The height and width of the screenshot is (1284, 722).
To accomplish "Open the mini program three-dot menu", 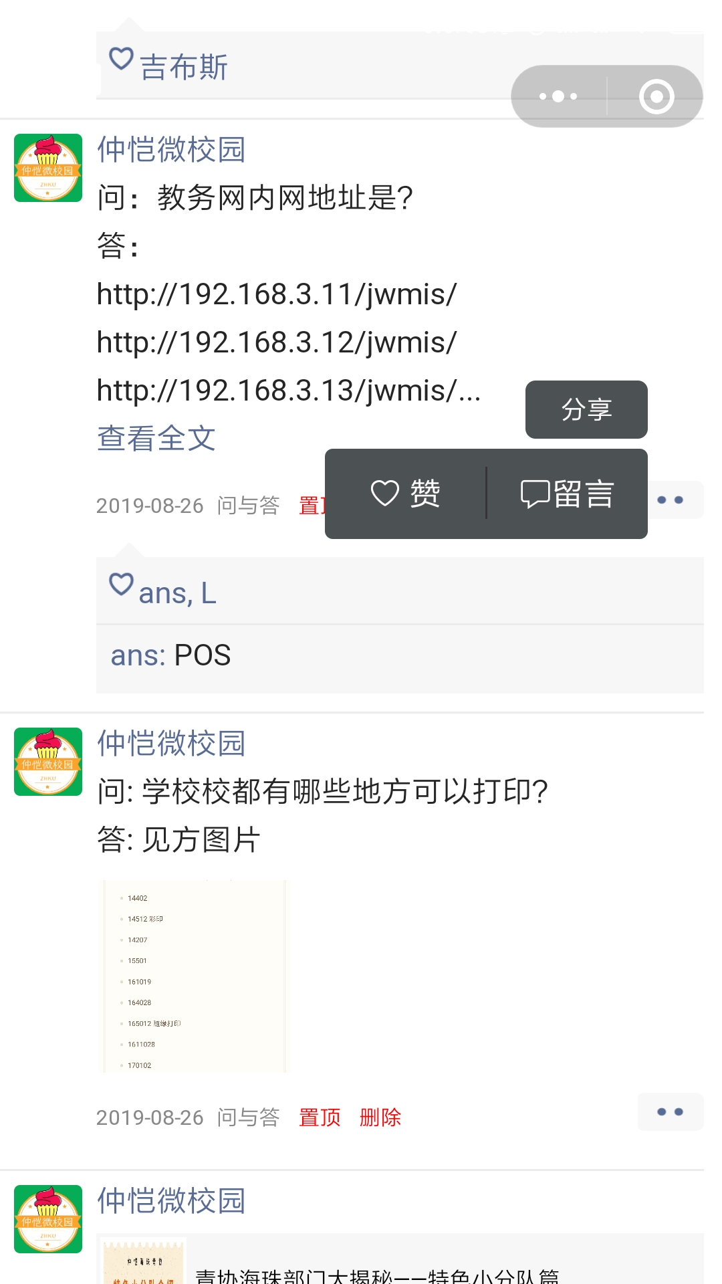I will click(559, 96).
